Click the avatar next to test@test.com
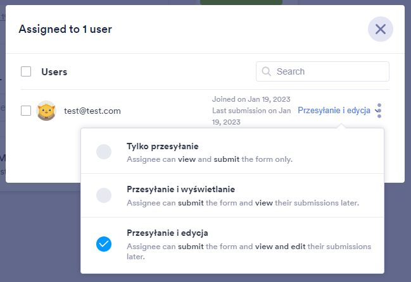 [x=46, y=111]
